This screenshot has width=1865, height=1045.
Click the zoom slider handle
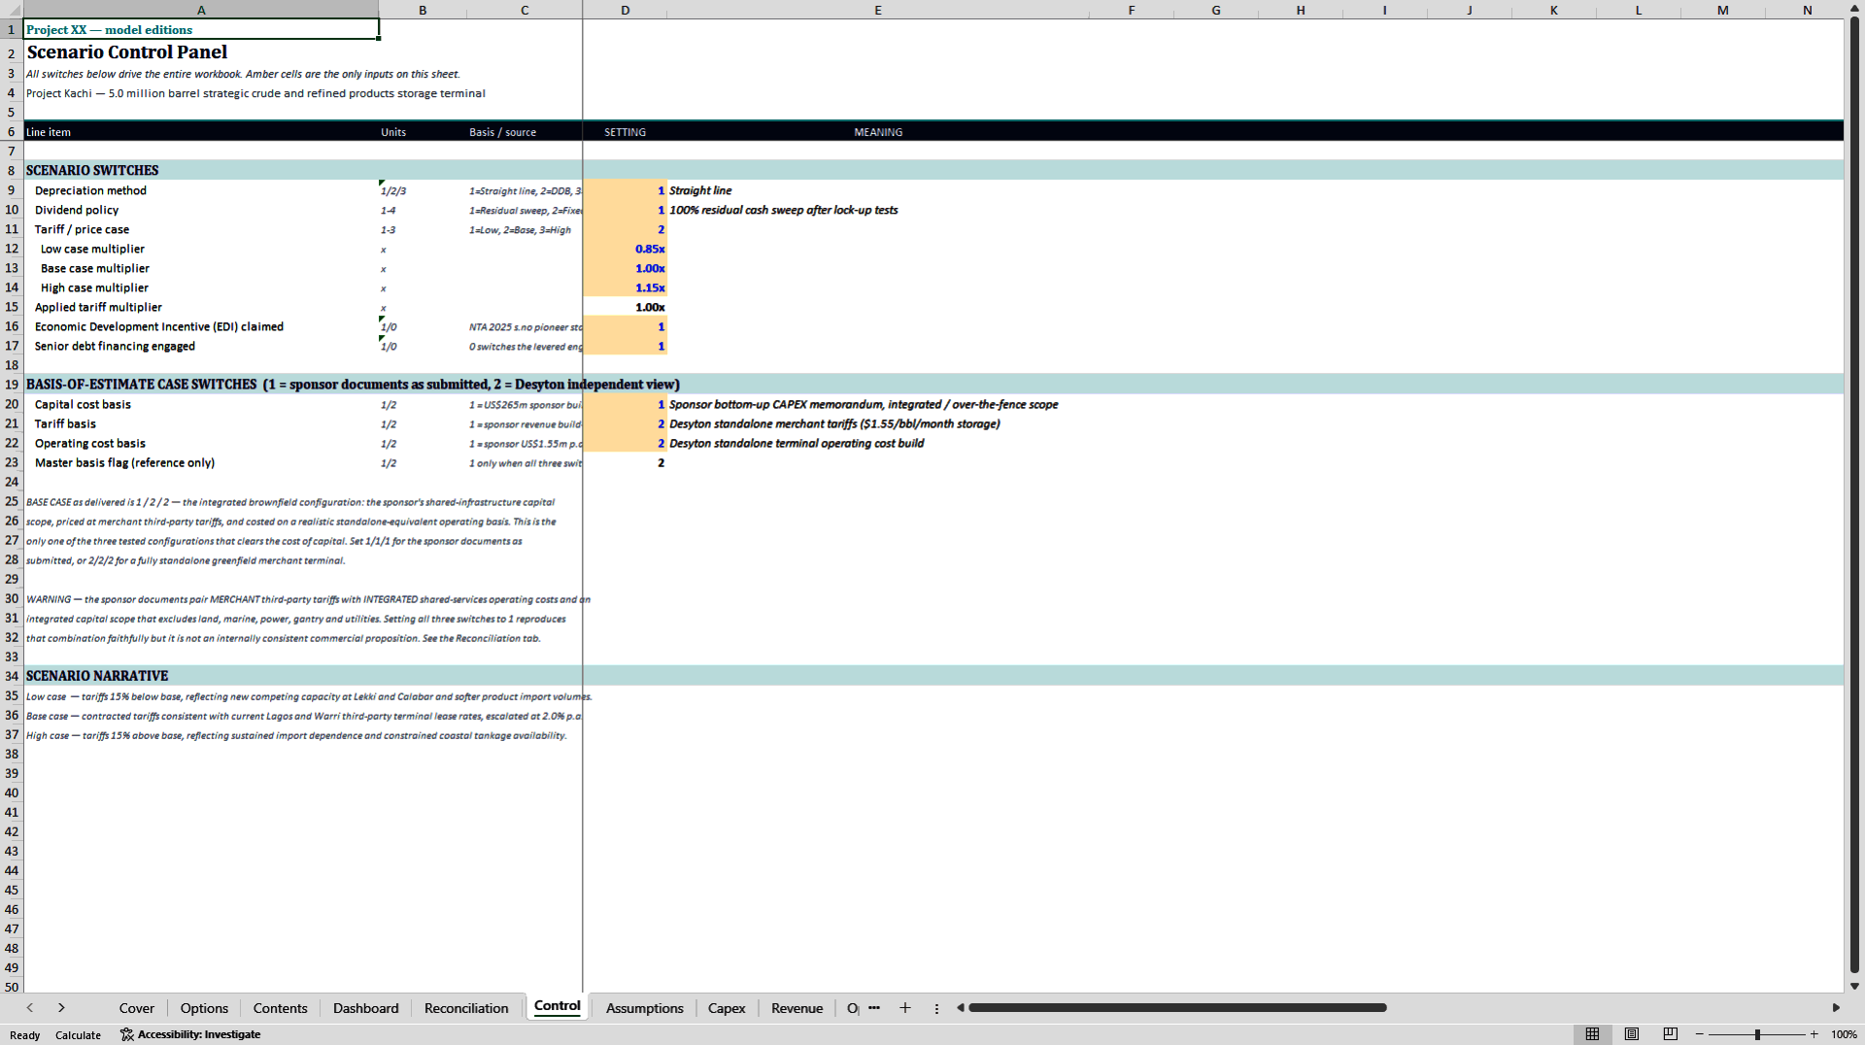click(1757, 1034)
